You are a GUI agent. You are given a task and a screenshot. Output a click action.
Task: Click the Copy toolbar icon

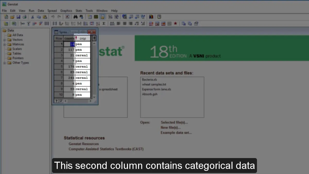click(x=39, y=17)
